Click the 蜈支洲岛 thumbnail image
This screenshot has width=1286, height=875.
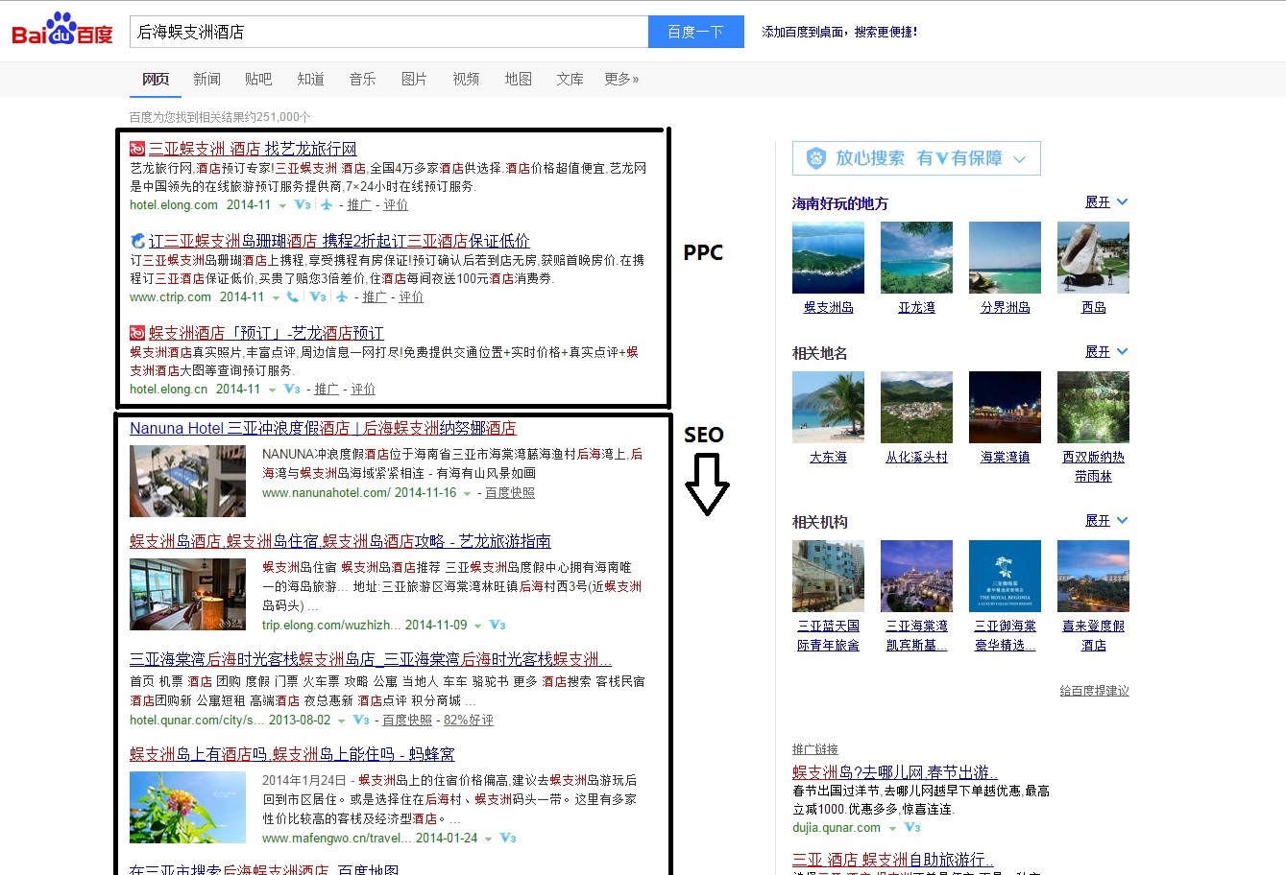click(828, 257)
